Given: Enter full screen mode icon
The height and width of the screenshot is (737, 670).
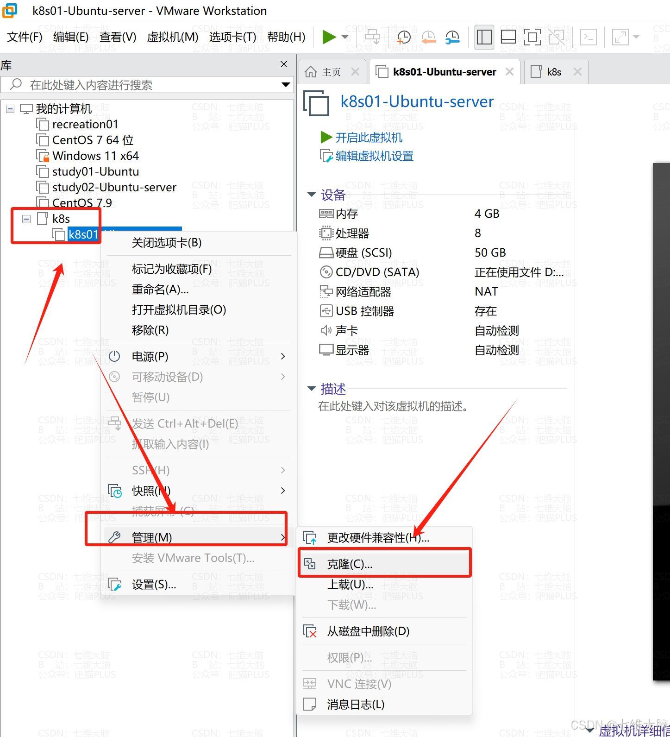Looking at the screenshot, I should pos(532,37).
